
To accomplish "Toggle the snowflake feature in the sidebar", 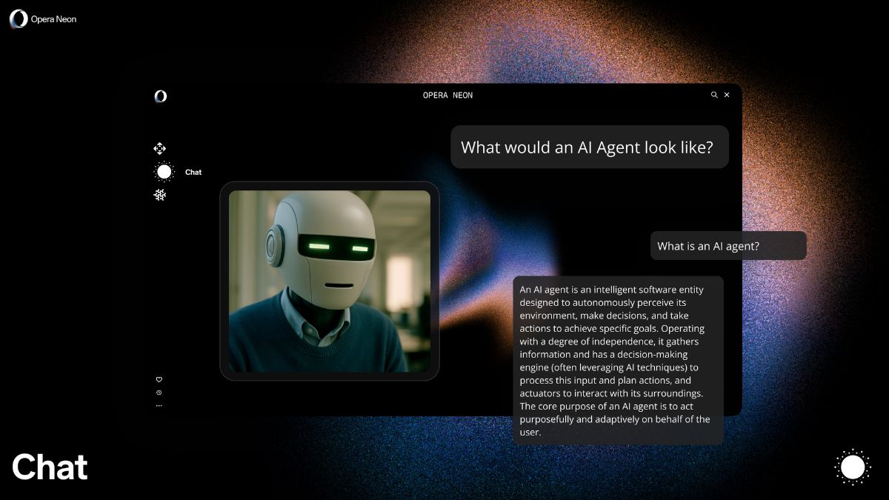I will 159,194.
